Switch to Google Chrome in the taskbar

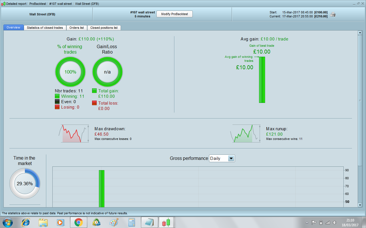click(79, 222)
